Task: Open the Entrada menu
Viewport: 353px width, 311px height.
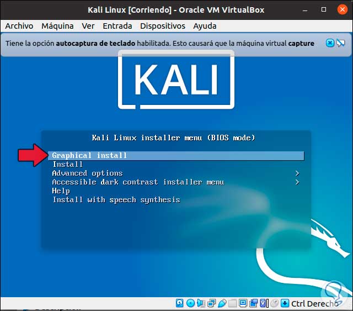Action: click(x=117, y=26)
